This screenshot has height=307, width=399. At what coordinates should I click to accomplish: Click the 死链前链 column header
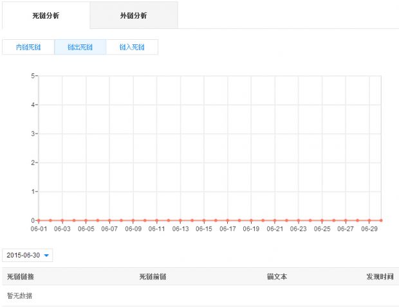click(153, 277)
